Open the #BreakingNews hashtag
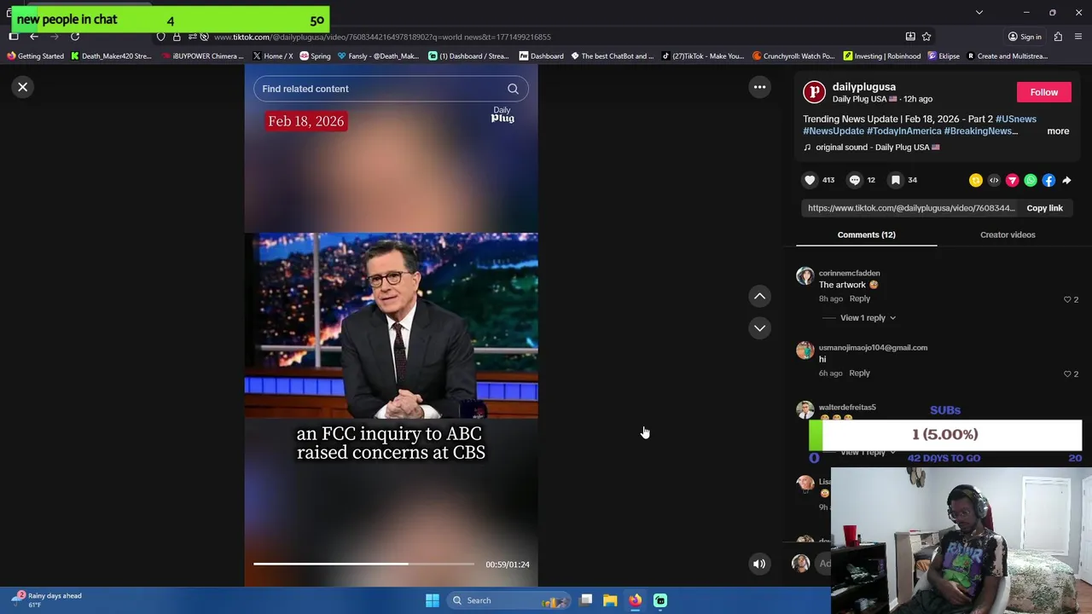 981,131
